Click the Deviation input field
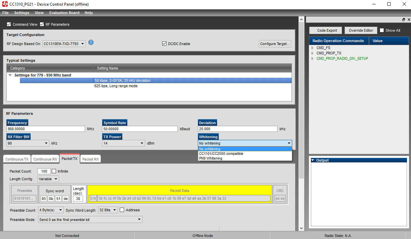 click(x=238, y=129)
